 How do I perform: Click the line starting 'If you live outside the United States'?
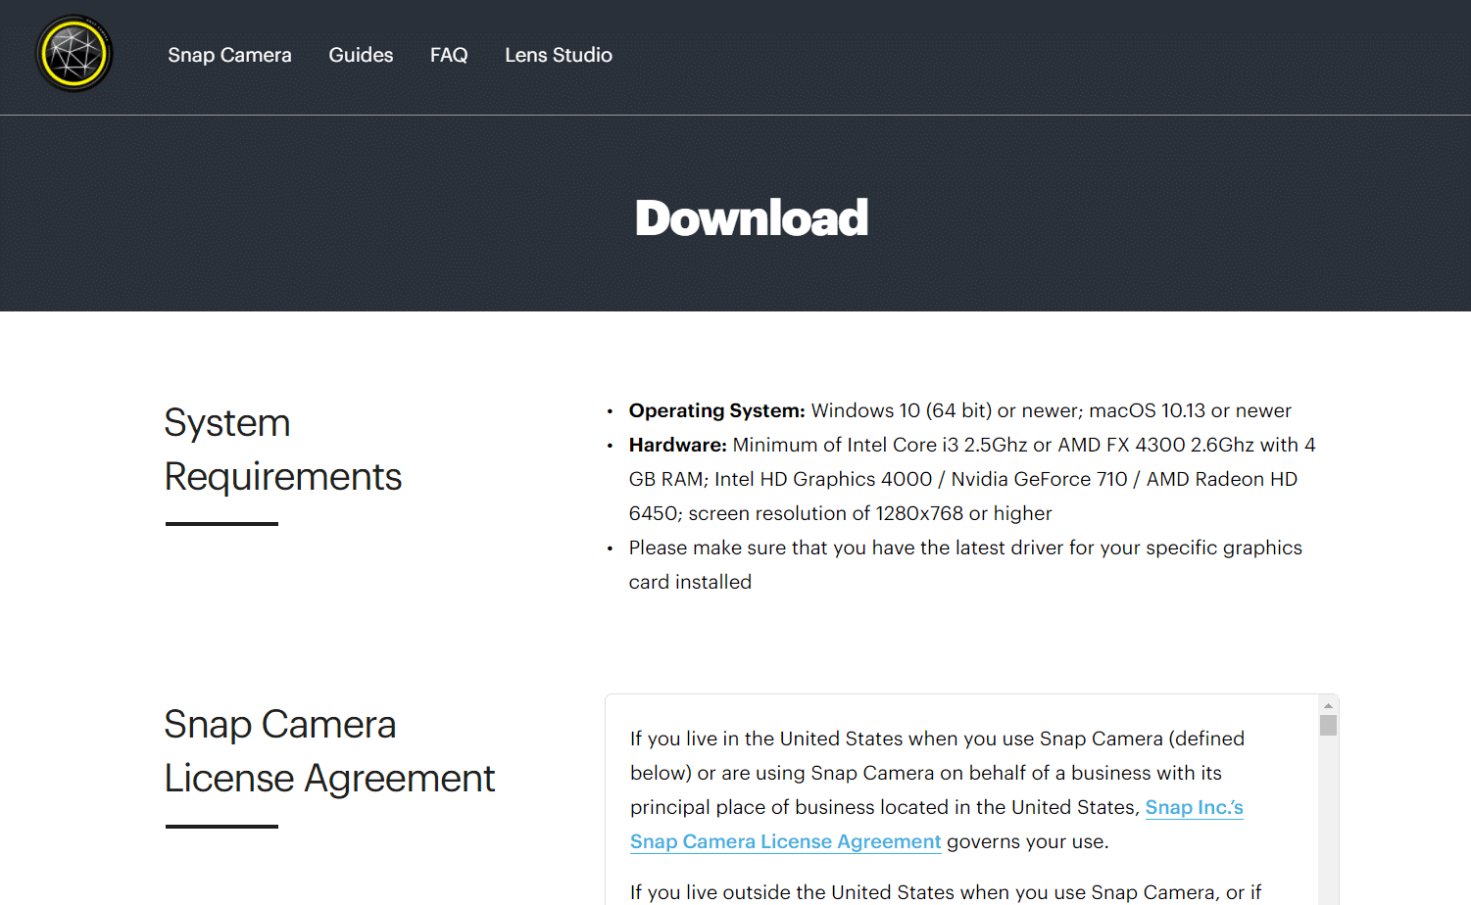pyautogui.click(x=946, y=892)
